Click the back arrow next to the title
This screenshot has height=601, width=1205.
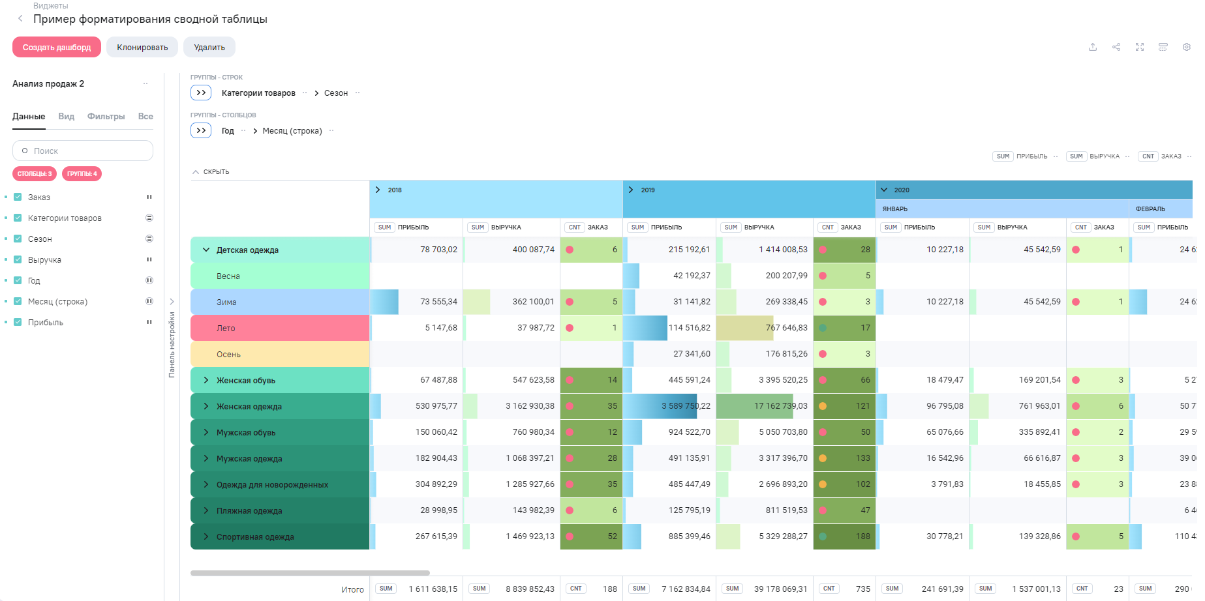(20, 19)
